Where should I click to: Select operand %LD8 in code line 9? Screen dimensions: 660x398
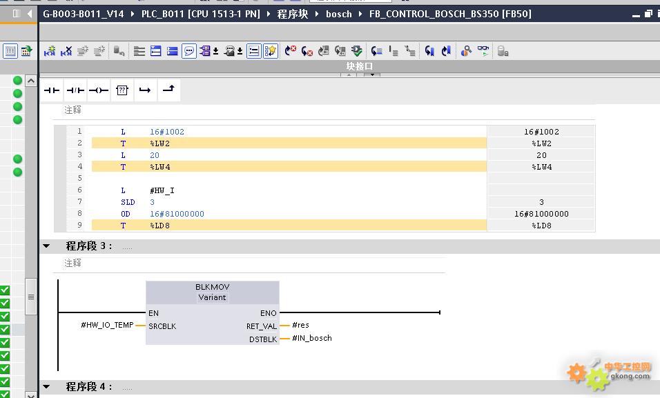tap(159, 226)
